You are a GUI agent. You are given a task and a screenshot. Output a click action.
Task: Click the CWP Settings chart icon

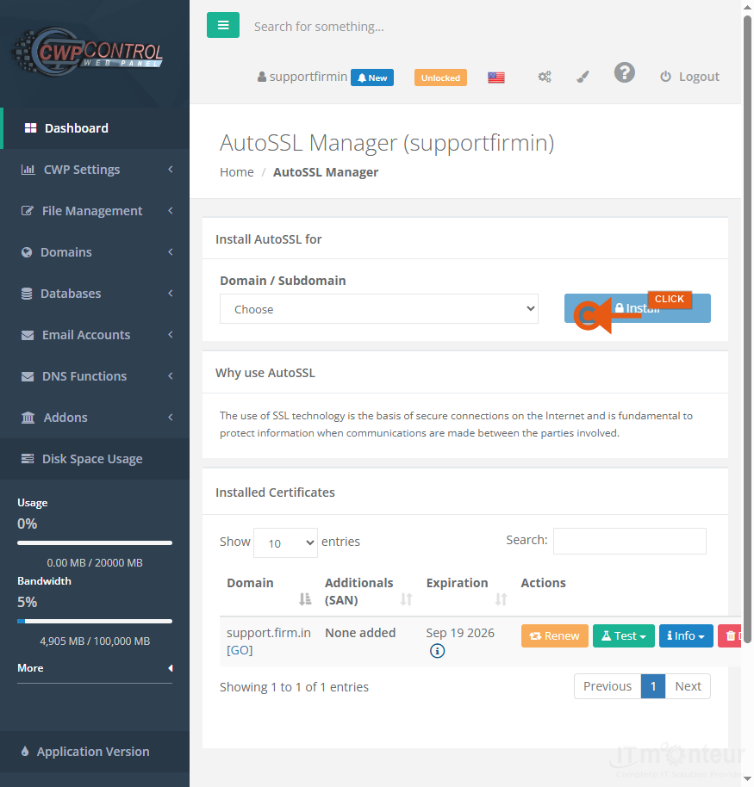28,170
